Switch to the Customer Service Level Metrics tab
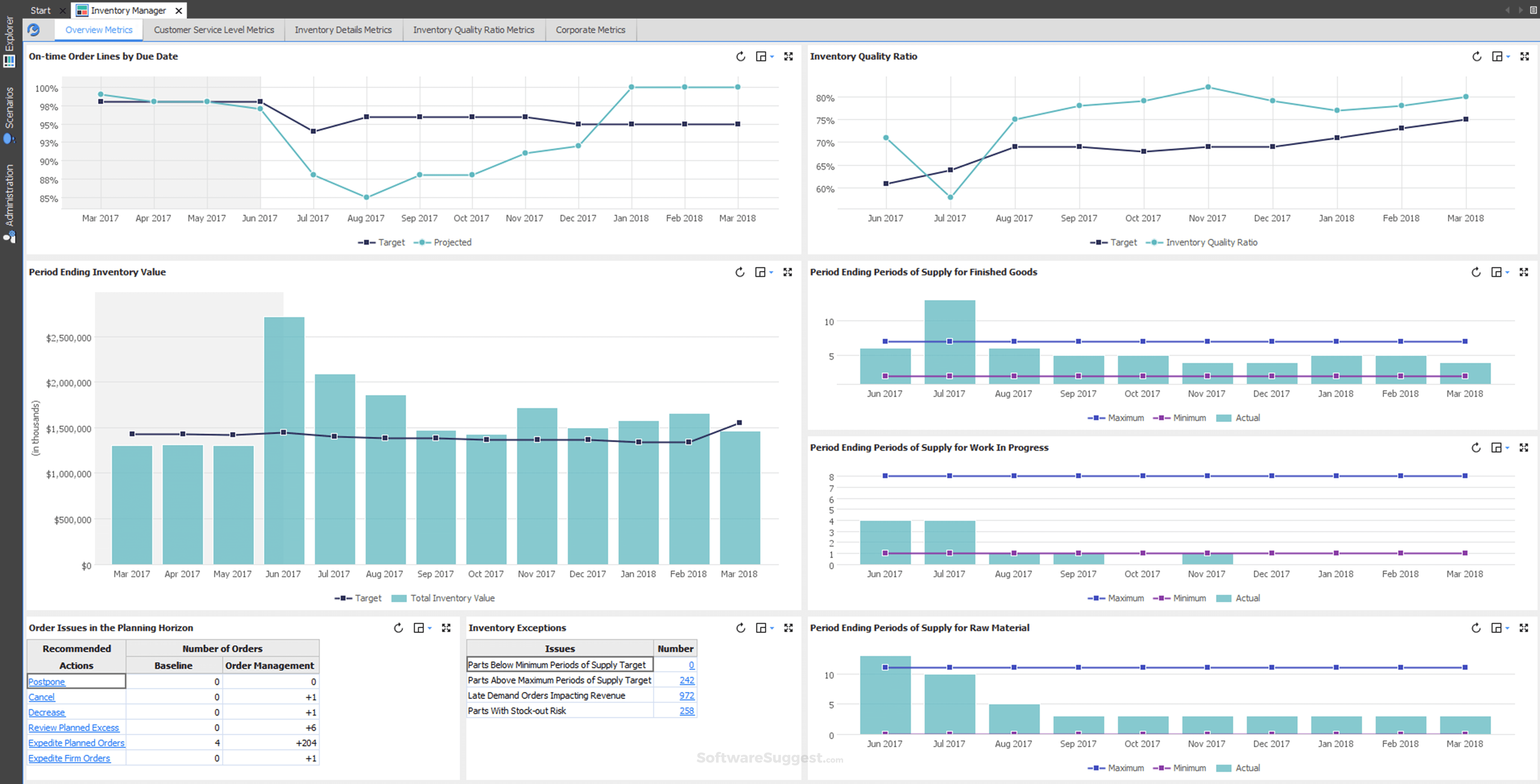1540x784 pixels. [x=213, y=30]
